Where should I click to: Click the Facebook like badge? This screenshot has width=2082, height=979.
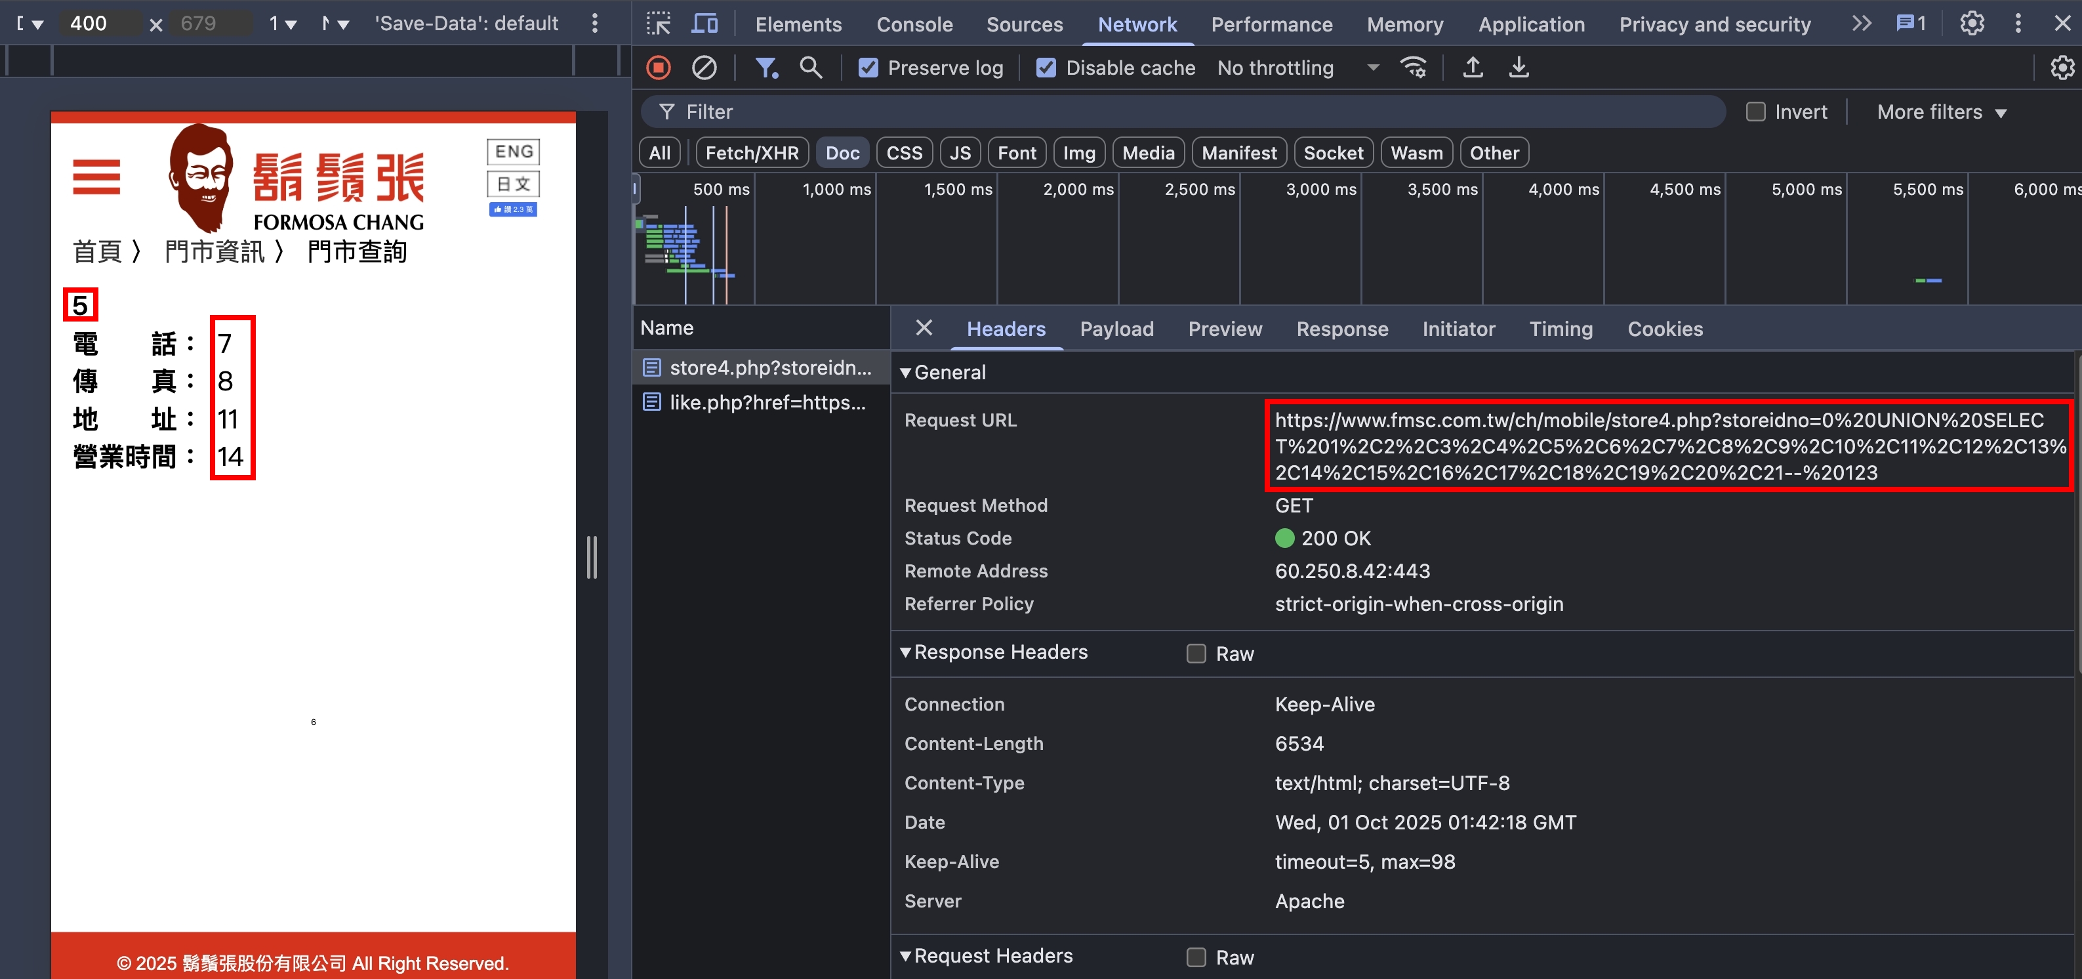pyautogui.click(x=513, y=209)
